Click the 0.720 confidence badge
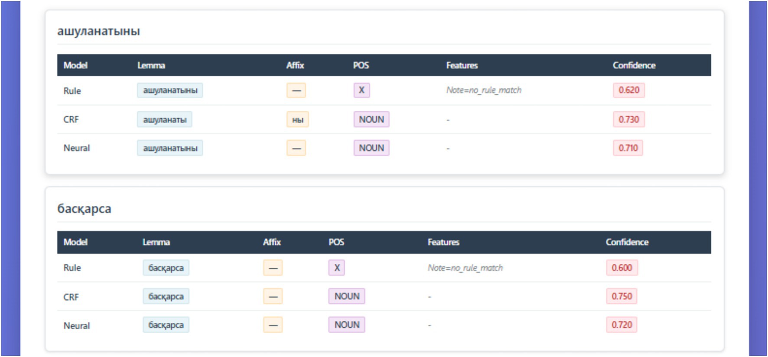 pos(622,325)
